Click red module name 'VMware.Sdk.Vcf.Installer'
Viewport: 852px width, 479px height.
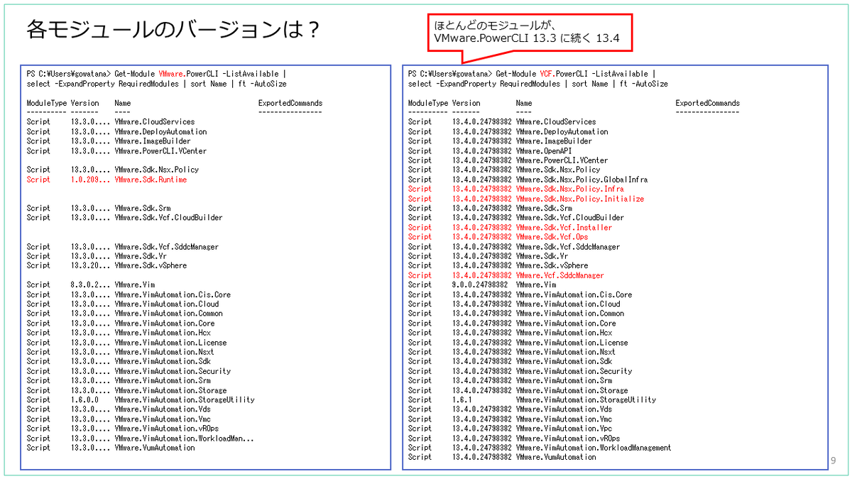coord(564,227)
